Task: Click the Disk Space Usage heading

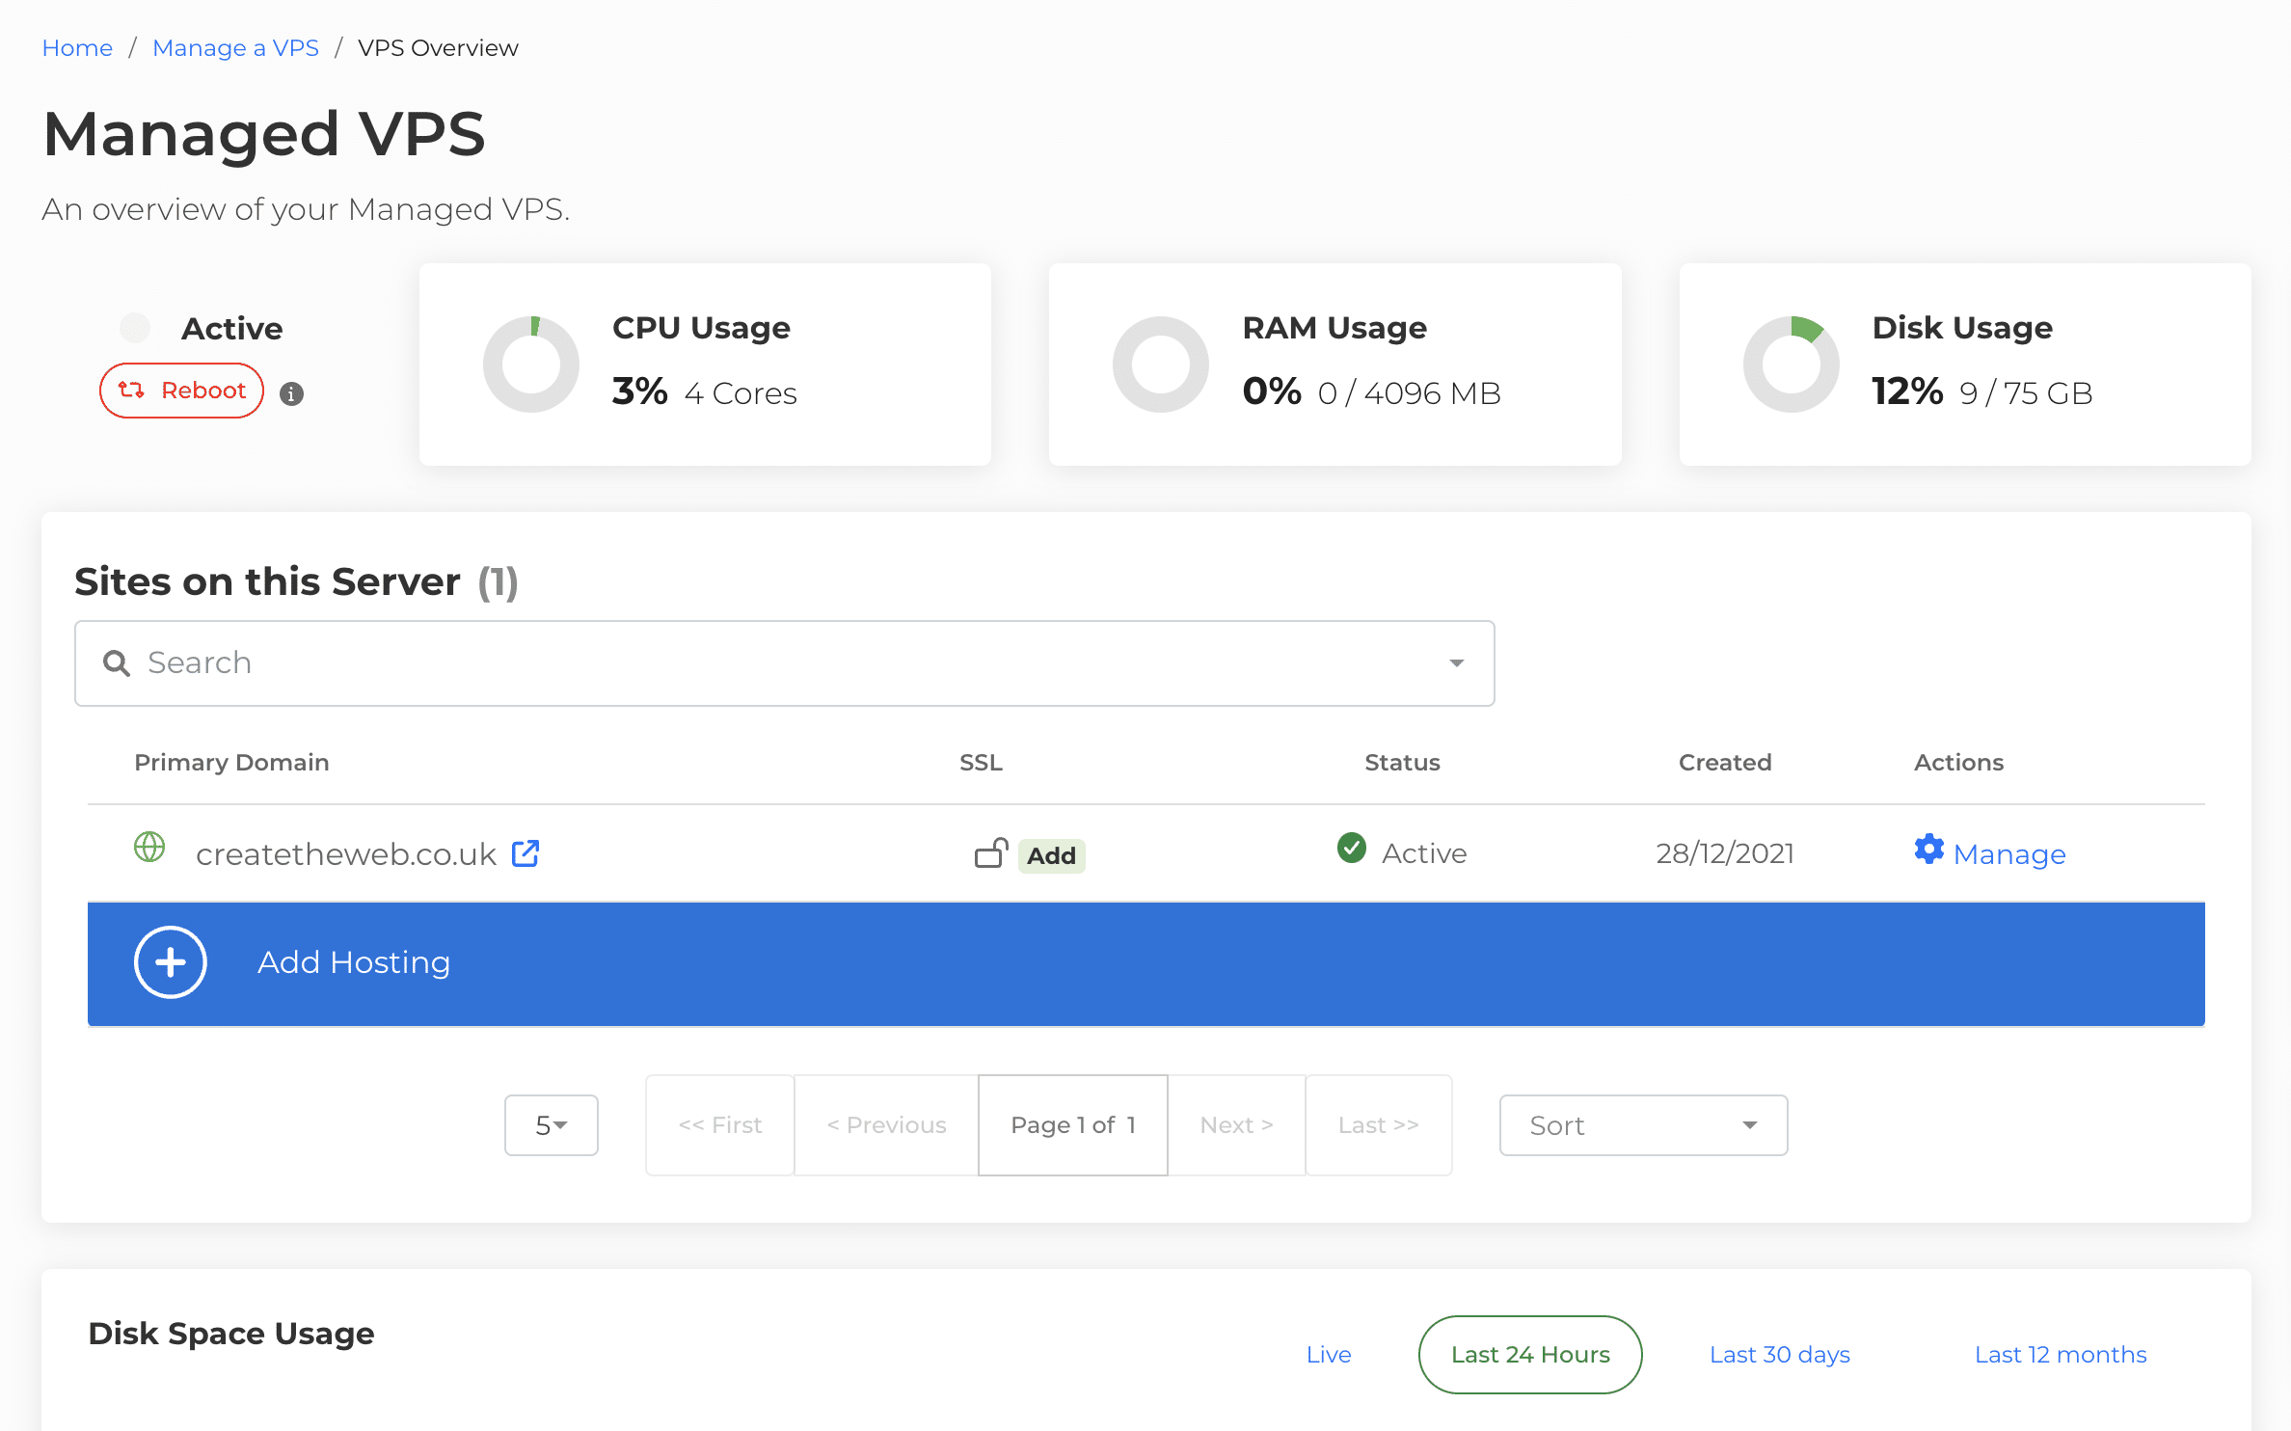Action: click(x=231, y=1334)
